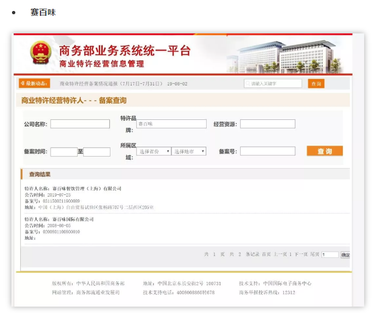Go to 上一页 in pagination
The height and width of the screenshot is (317, 380).
tap(280, 255)
